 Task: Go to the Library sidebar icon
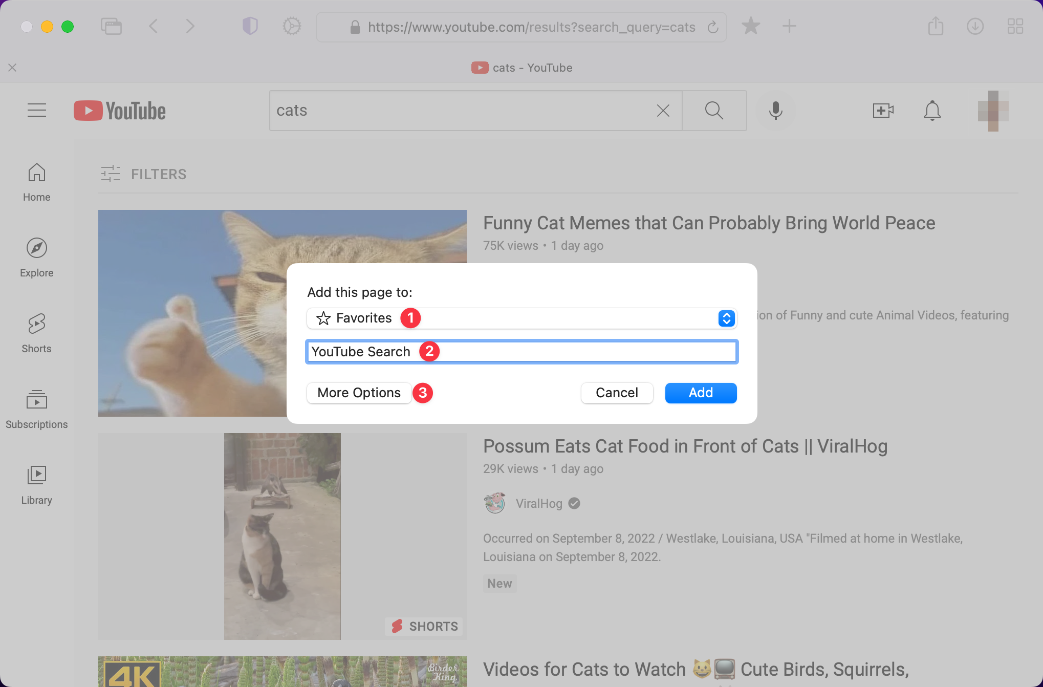pos(36,475)
